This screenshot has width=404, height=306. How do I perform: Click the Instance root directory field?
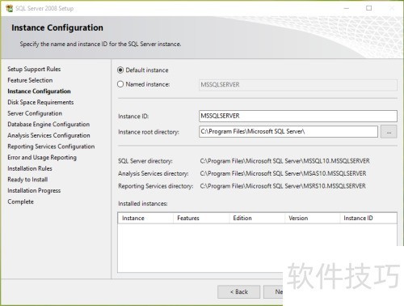tap(288, 132)
